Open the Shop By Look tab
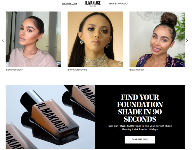The image size is (192, 150). click(70, 4)
